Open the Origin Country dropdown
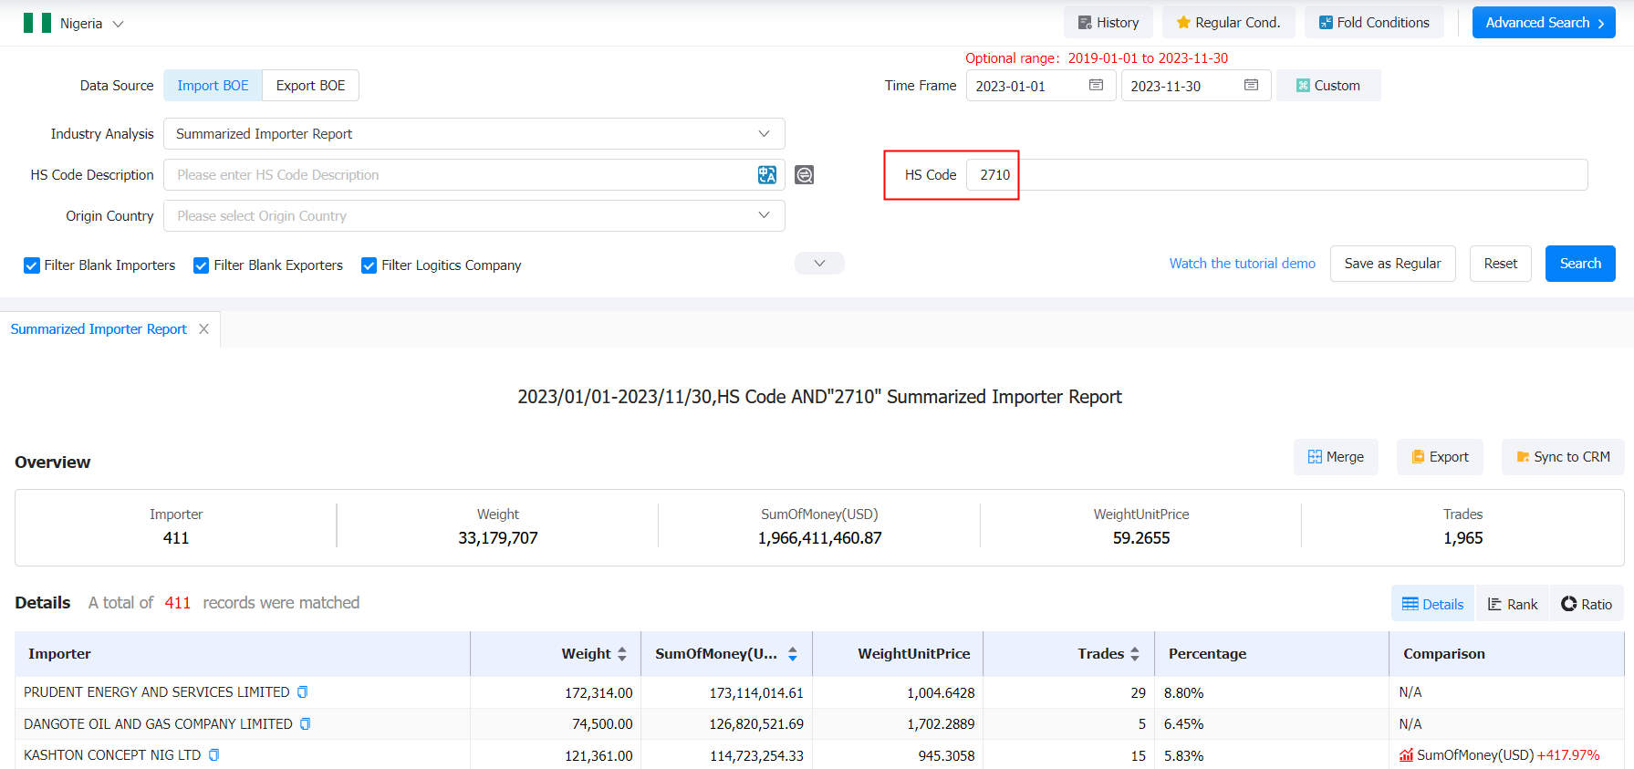The width and height of the screenshot is (1634, 769). [x=474, y=215]
